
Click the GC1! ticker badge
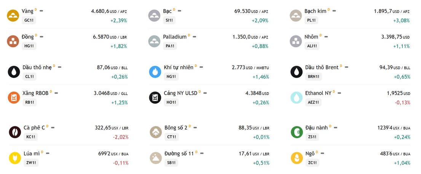coord(29,20)
